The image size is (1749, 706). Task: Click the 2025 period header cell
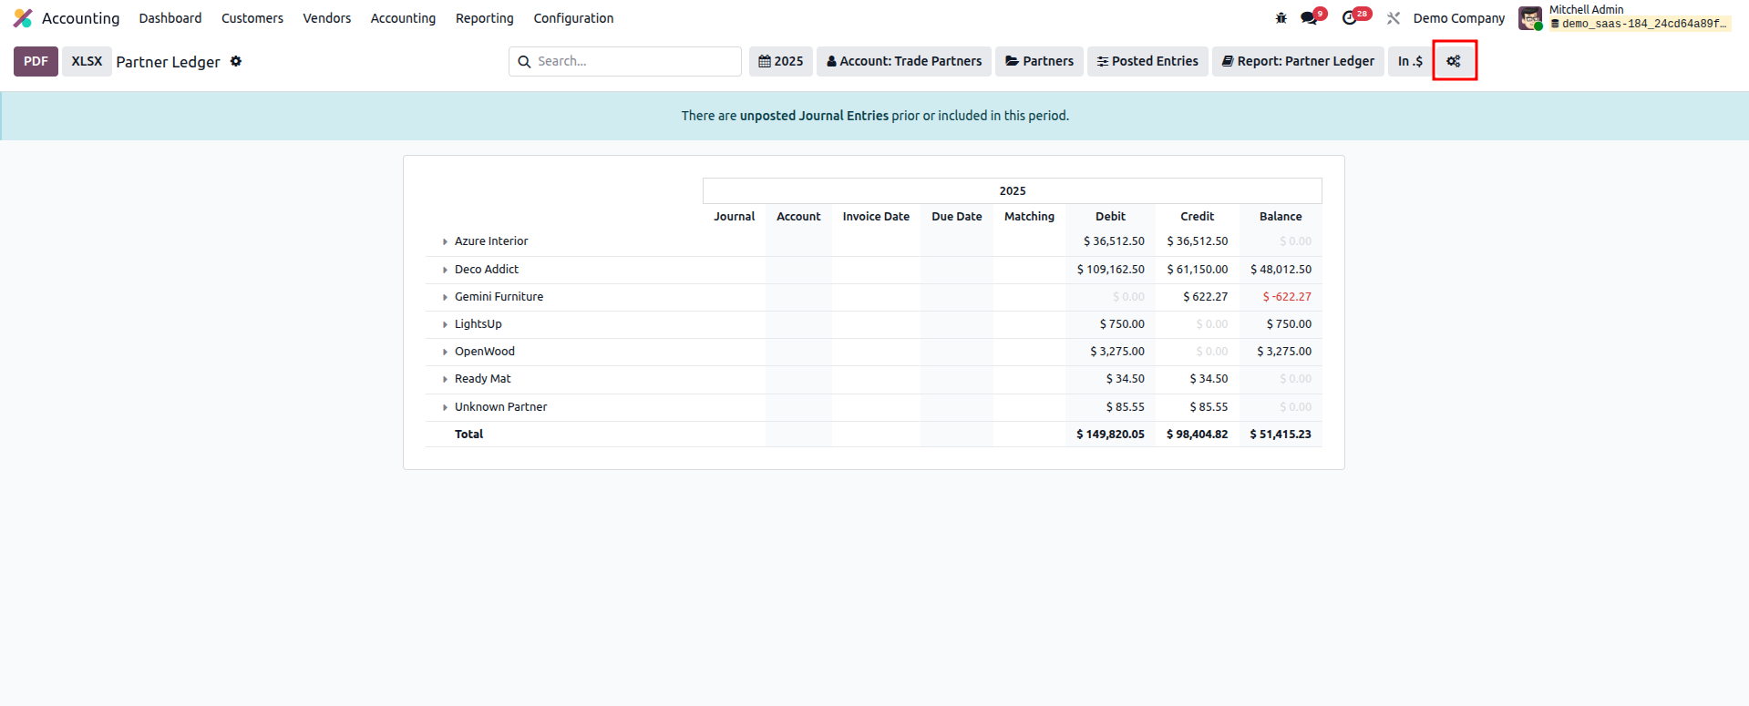pos(1012,191)
